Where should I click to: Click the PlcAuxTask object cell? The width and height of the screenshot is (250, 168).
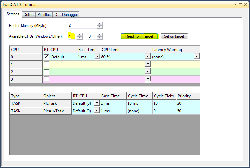[x=56, y=111]
